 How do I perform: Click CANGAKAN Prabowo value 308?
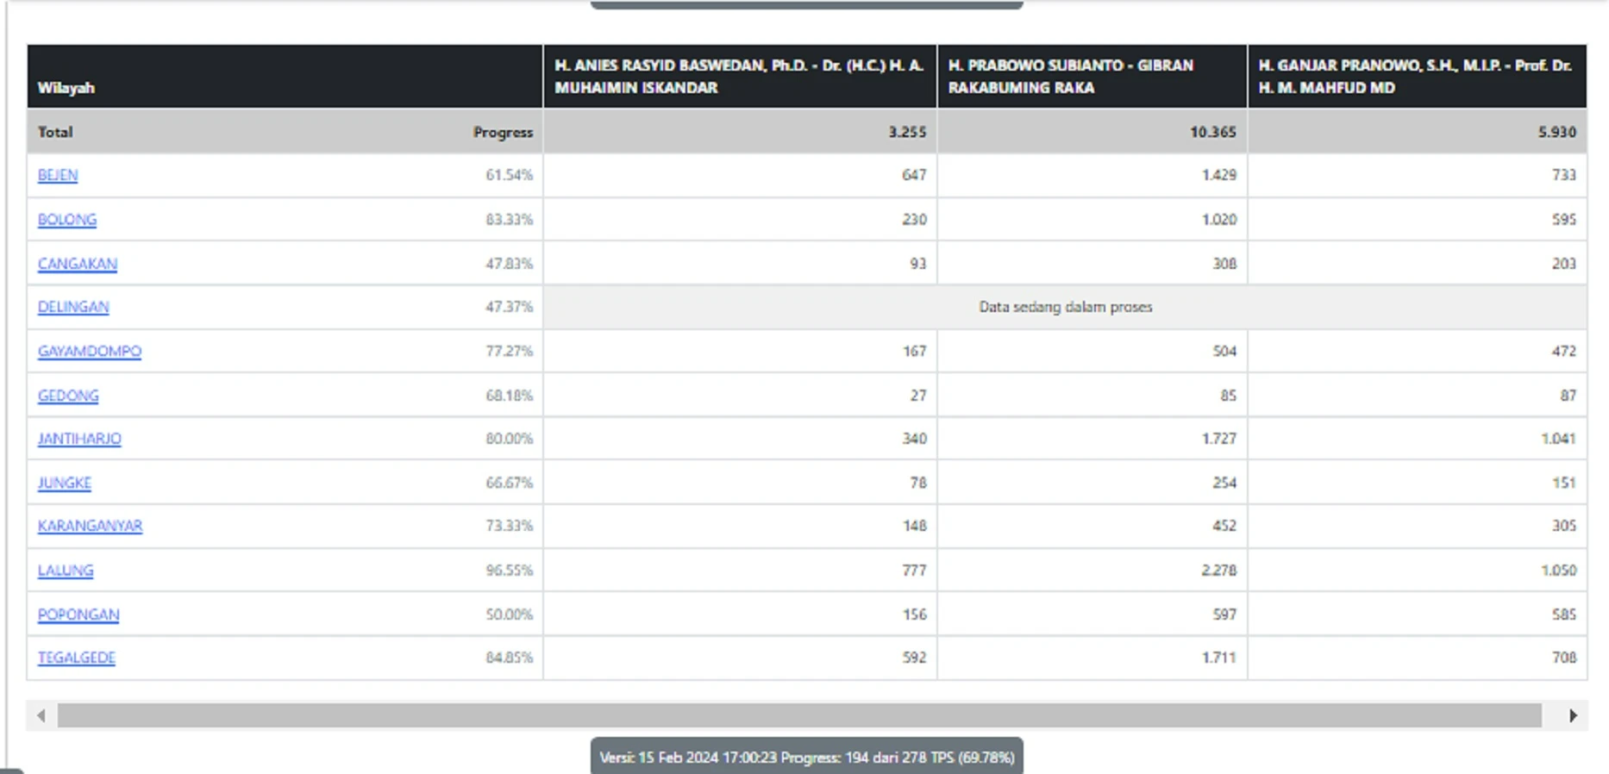1224,264
